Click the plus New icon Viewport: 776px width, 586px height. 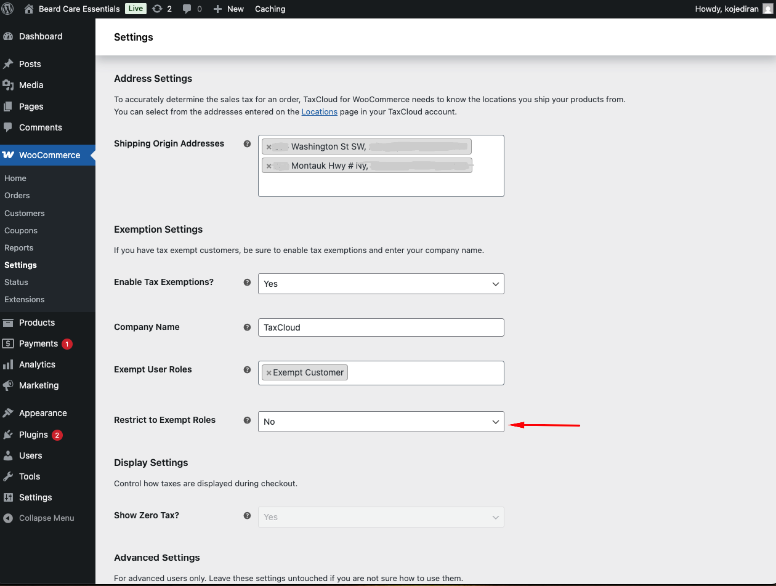(x=217, y=9)
